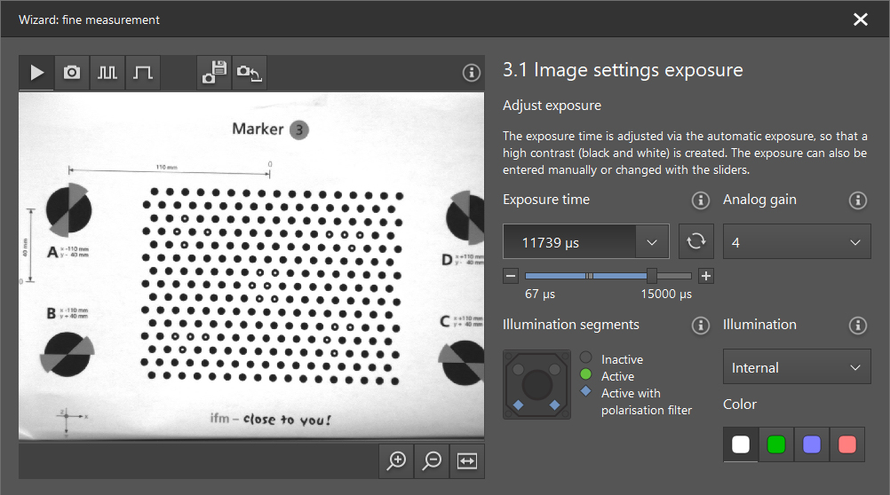Toggle the bottom-left illumination segment diamond

pos(518,405)
